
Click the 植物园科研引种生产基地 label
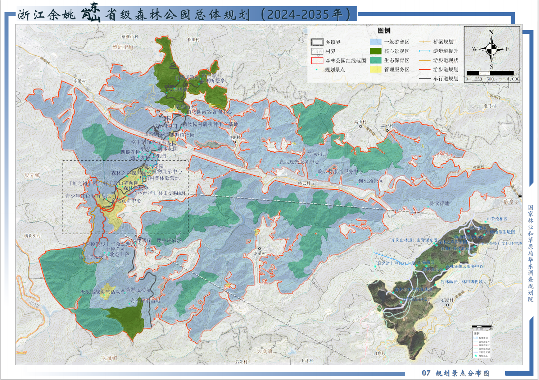[x=210, y=124]
